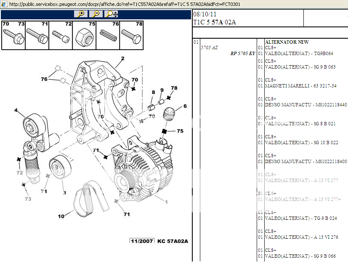Screen dimensions: 348x264
Task: Select drive belt label 10 in diagram
Action: click(61, 216)
